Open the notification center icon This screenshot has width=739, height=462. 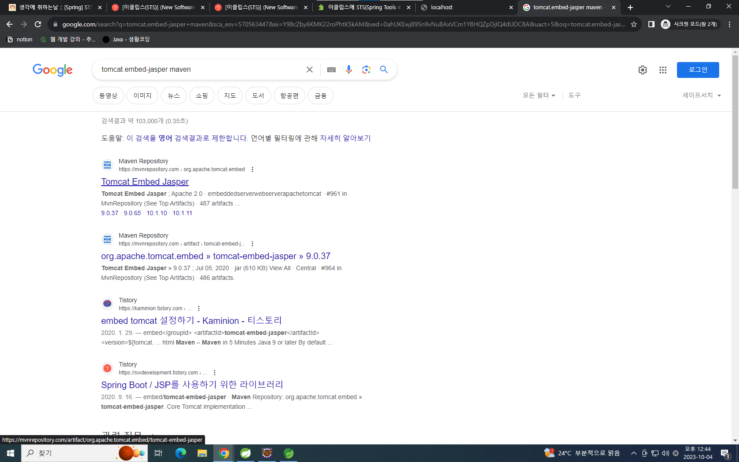tap(725, 453)
